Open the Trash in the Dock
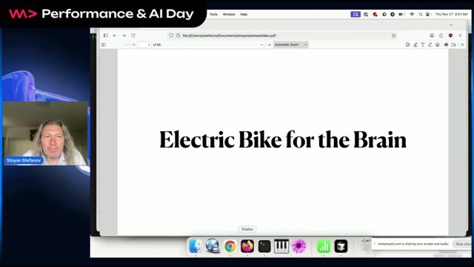This screenshot has height=267, width=474. pos(366,245)
